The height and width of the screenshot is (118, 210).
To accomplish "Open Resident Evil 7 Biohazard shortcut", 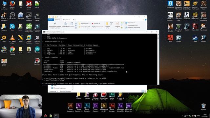I will (x=178, y=5).
